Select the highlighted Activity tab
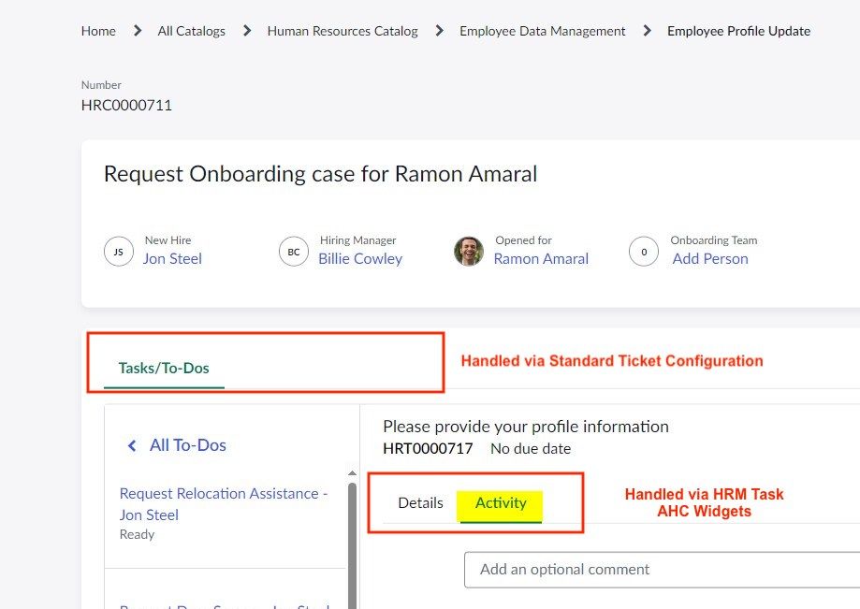The width and height of the screenshot is (860, 609). pos(501,502)
